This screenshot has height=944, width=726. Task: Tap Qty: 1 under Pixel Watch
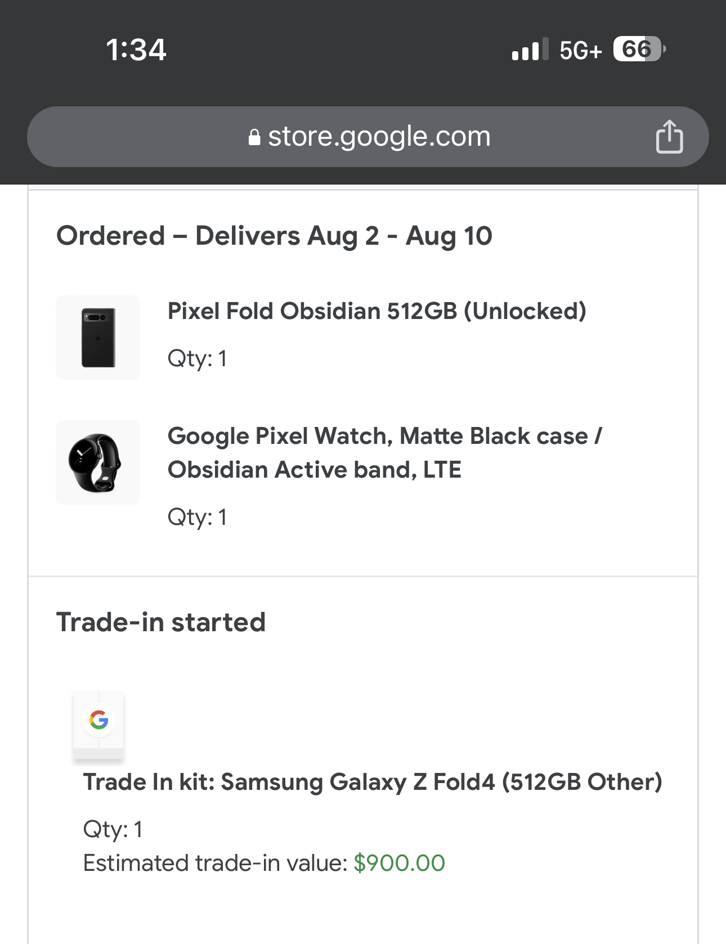click(198, 517)
